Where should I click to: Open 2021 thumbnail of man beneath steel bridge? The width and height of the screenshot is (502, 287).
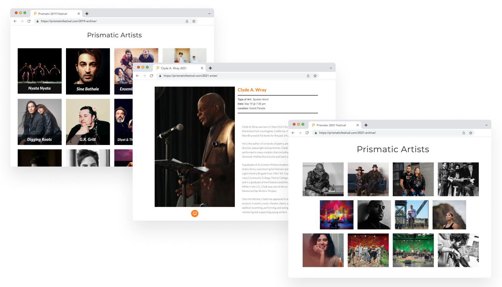(x=412, y=215)
